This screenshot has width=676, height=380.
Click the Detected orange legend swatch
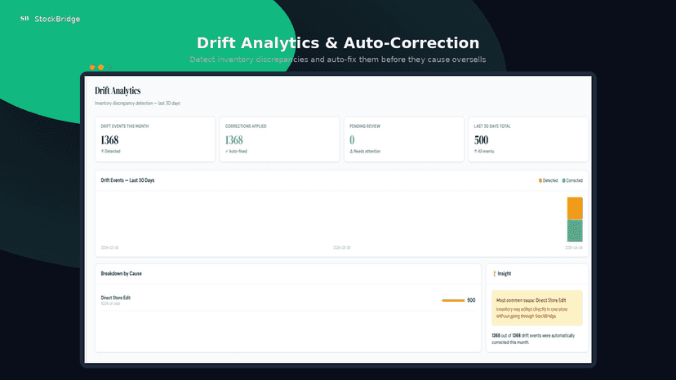click(540, 180)
